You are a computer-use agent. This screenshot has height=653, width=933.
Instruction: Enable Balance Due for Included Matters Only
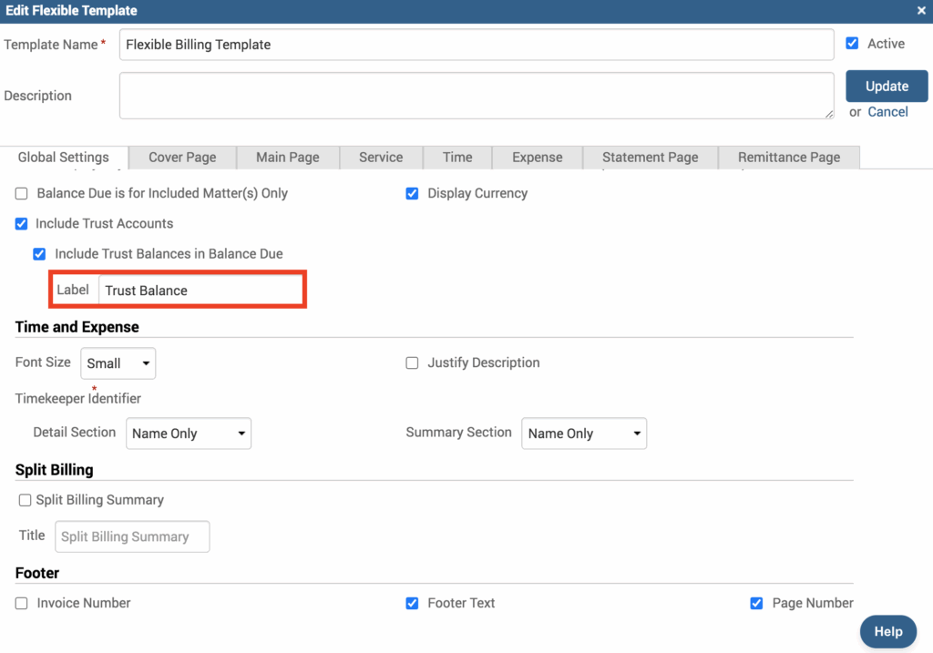click(22, 194)
